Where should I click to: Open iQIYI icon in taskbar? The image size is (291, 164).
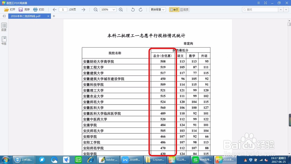[x=78, y=160]
